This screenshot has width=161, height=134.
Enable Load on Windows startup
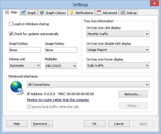(11, 24)
